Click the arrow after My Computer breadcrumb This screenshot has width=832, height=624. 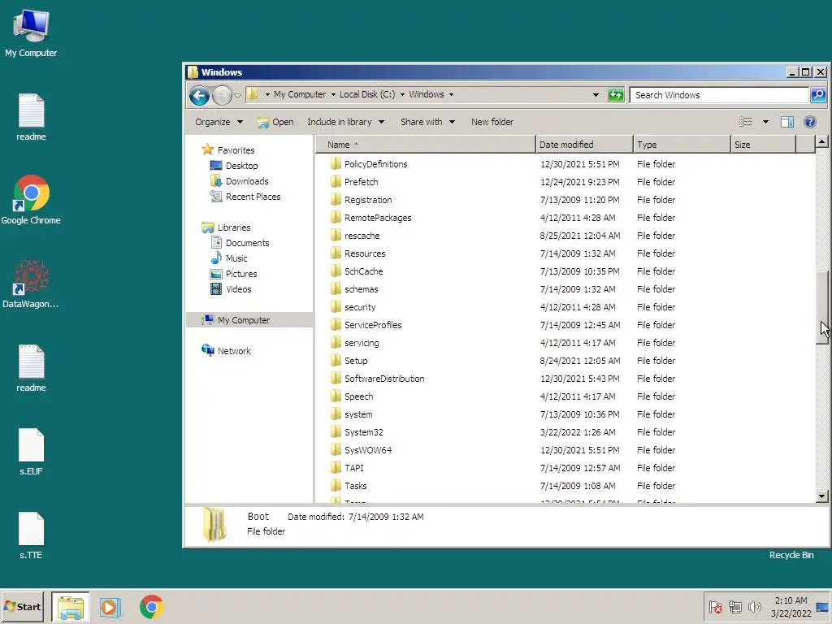[x=333, y=94]
